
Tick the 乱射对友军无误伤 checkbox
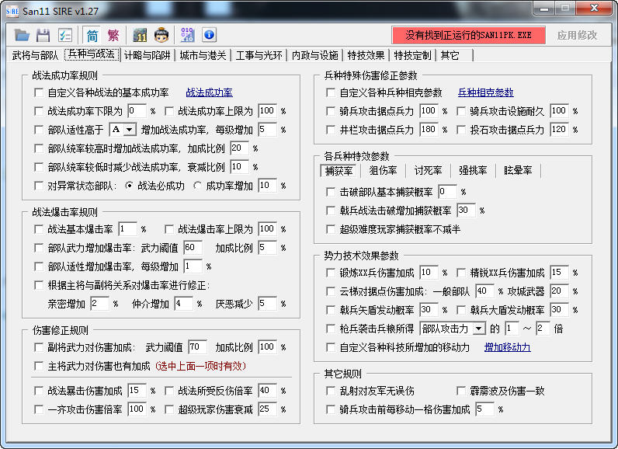(x=331, y=391)
